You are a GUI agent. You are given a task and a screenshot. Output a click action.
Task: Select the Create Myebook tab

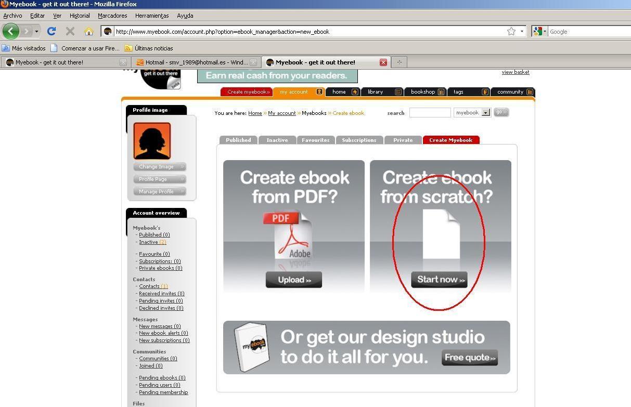tap(451, 140)
